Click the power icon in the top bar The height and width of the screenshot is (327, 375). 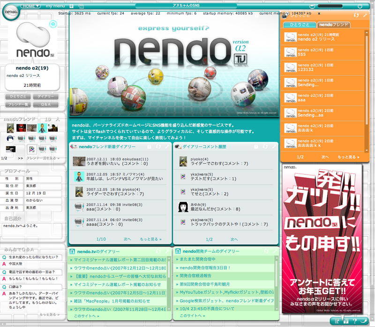[x=360, y=6]
